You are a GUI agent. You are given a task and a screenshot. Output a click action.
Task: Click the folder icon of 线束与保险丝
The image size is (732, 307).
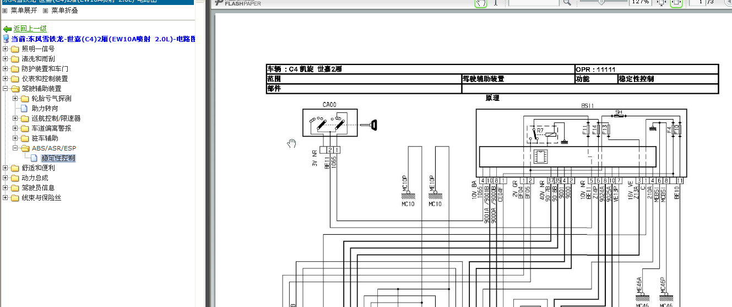click(15, 198)
